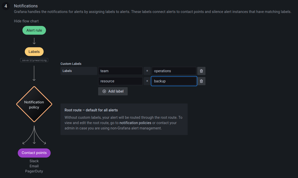This screenshot has height=178, width=298.
Task: Delete the resource=backup label row
Action: [201, 81]
